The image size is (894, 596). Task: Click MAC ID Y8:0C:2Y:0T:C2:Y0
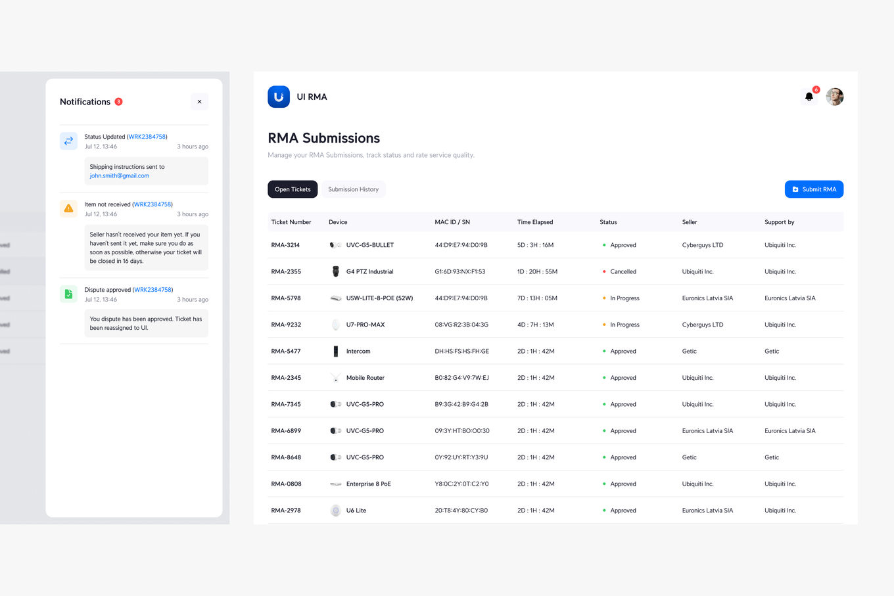tap(461, 484)
